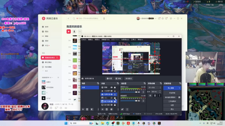Add a new source in OBS sources
This screenshot has height=126, width=225.
tap(102, 109)
